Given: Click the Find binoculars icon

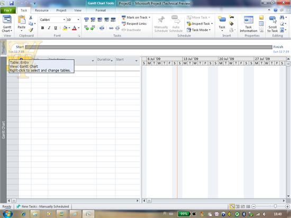Looking at the screenshot, I should click(x=282, y=17).
